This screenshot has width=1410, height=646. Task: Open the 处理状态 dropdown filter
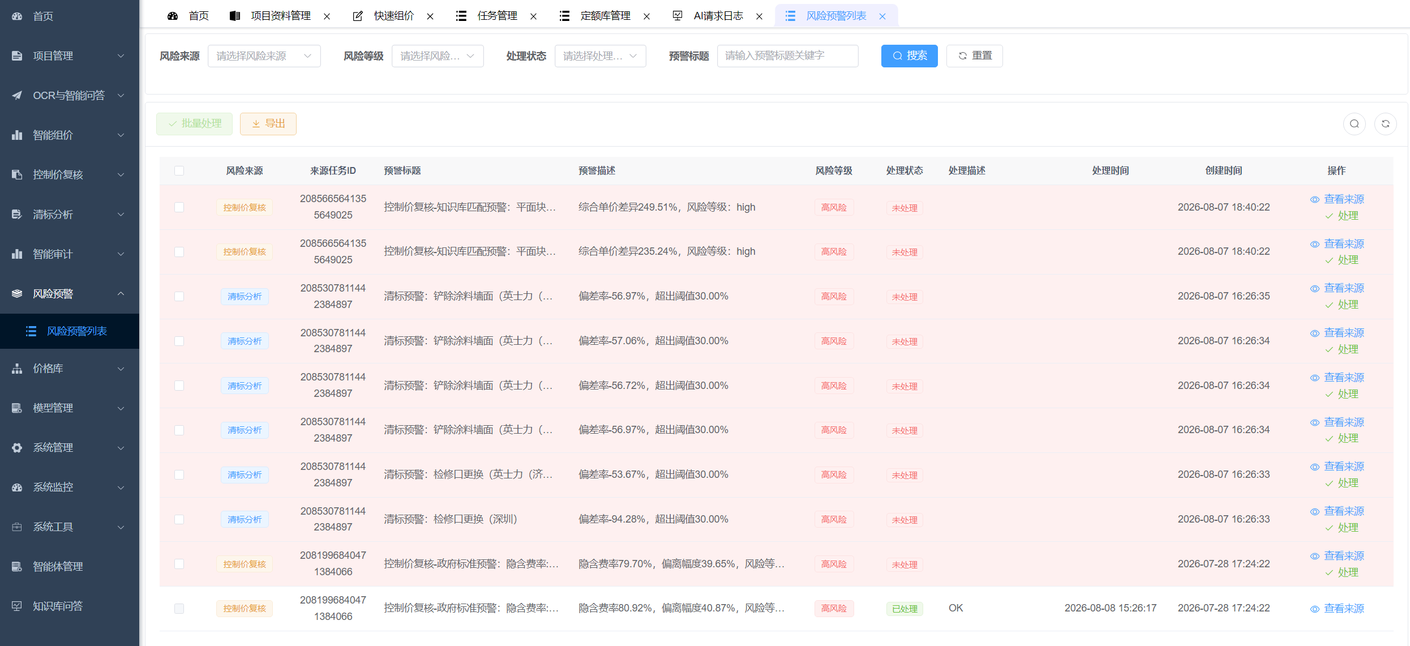pyautogui.click(x=601, y=56)
